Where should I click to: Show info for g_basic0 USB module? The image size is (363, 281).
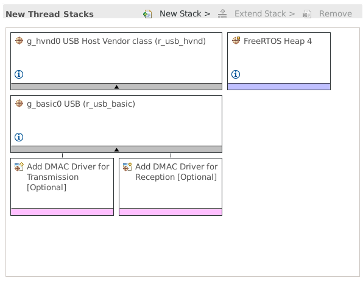coord(19,137)
